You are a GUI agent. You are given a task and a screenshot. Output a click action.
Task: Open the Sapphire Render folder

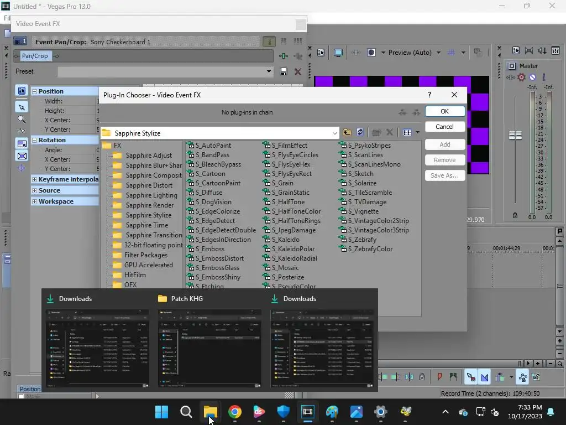pos(143,205)
